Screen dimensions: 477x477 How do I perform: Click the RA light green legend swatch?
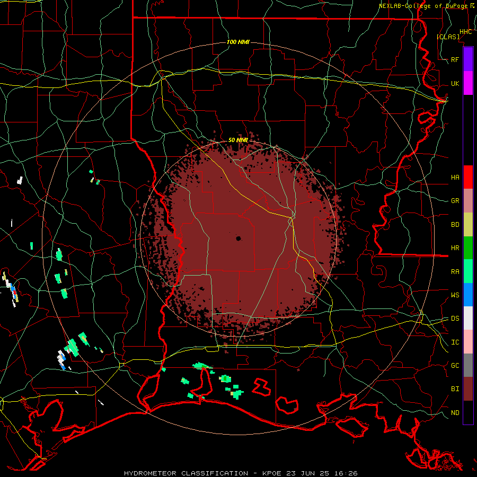[x=468, y=271]
